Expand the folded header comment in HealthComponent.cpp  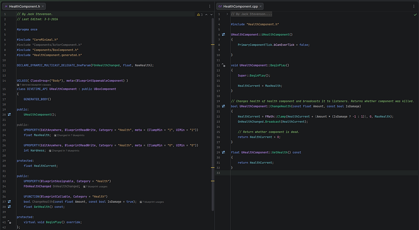click(227, 14)
